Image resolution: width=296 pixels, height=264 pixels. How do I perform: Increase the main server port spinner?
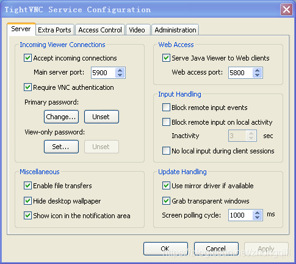click(120, 70)
